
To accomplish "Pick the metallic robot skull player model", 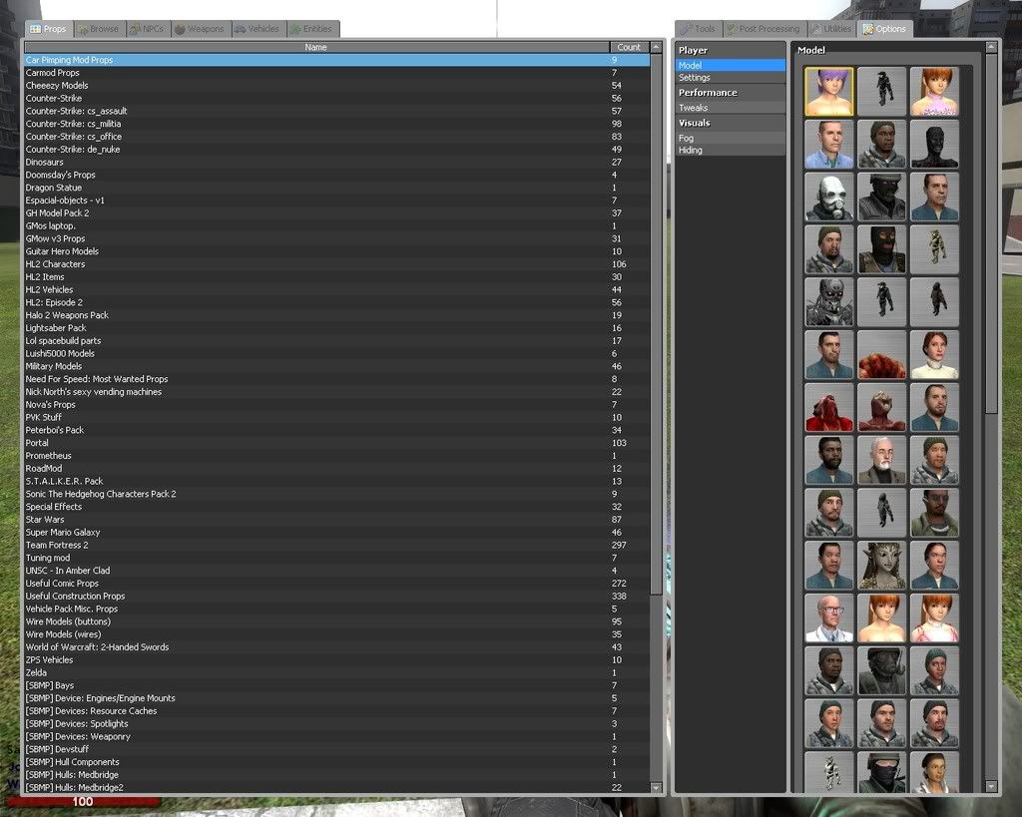I will pyautogui.click(x=829, y=302).
